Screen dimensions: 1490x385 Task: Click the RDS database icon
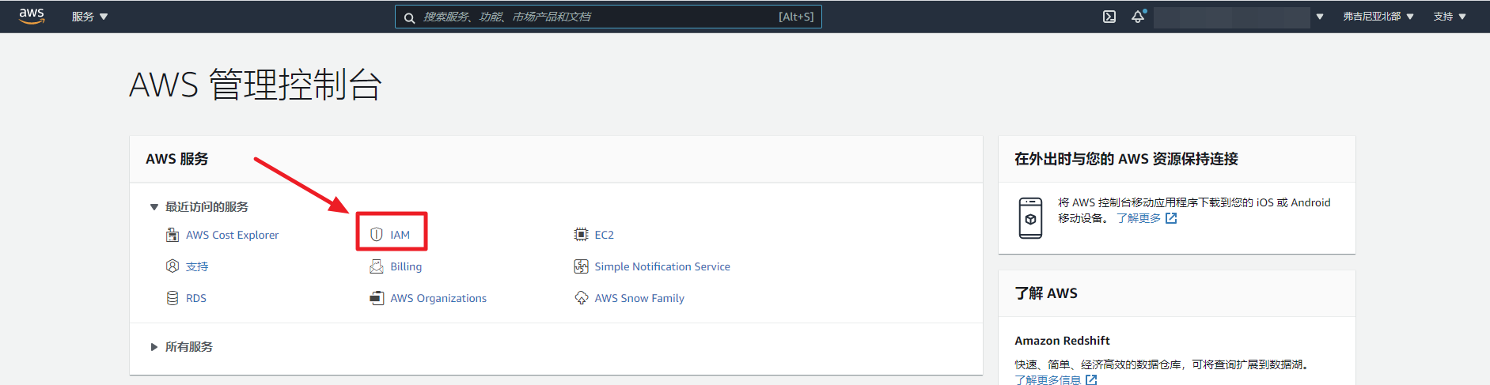tap(173, 298)
